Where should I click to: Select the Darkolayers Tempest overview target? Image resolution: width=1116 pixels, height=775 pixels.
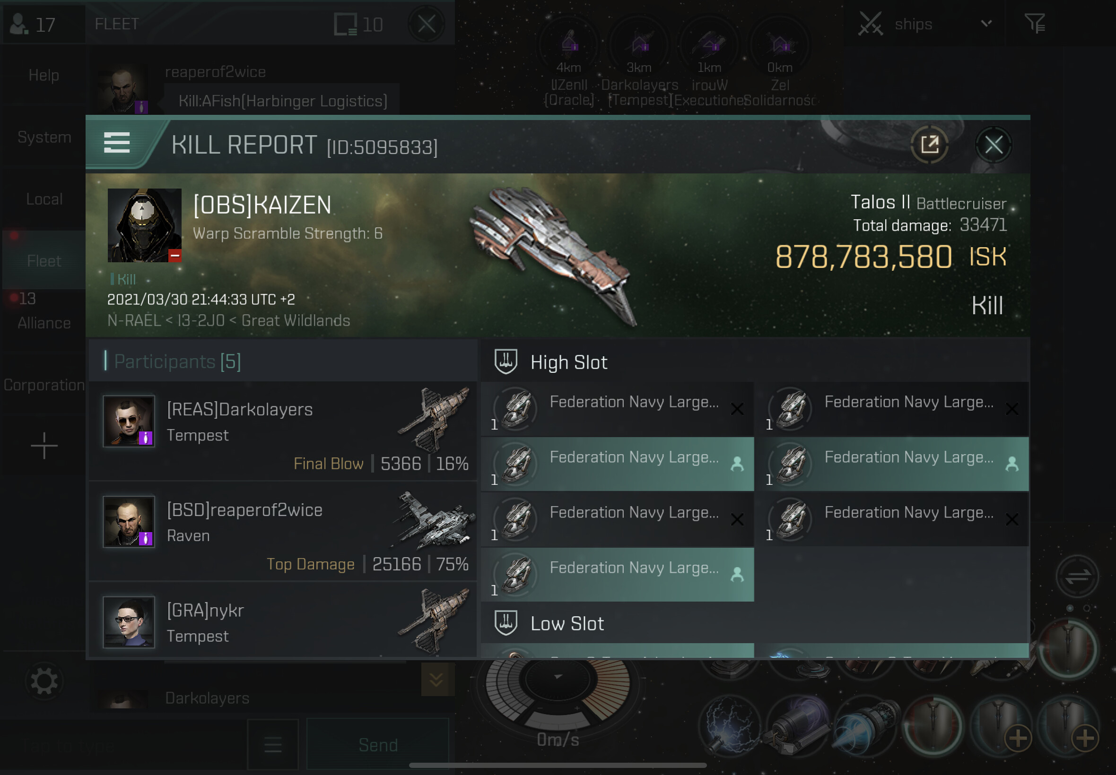tap(639, 62)
